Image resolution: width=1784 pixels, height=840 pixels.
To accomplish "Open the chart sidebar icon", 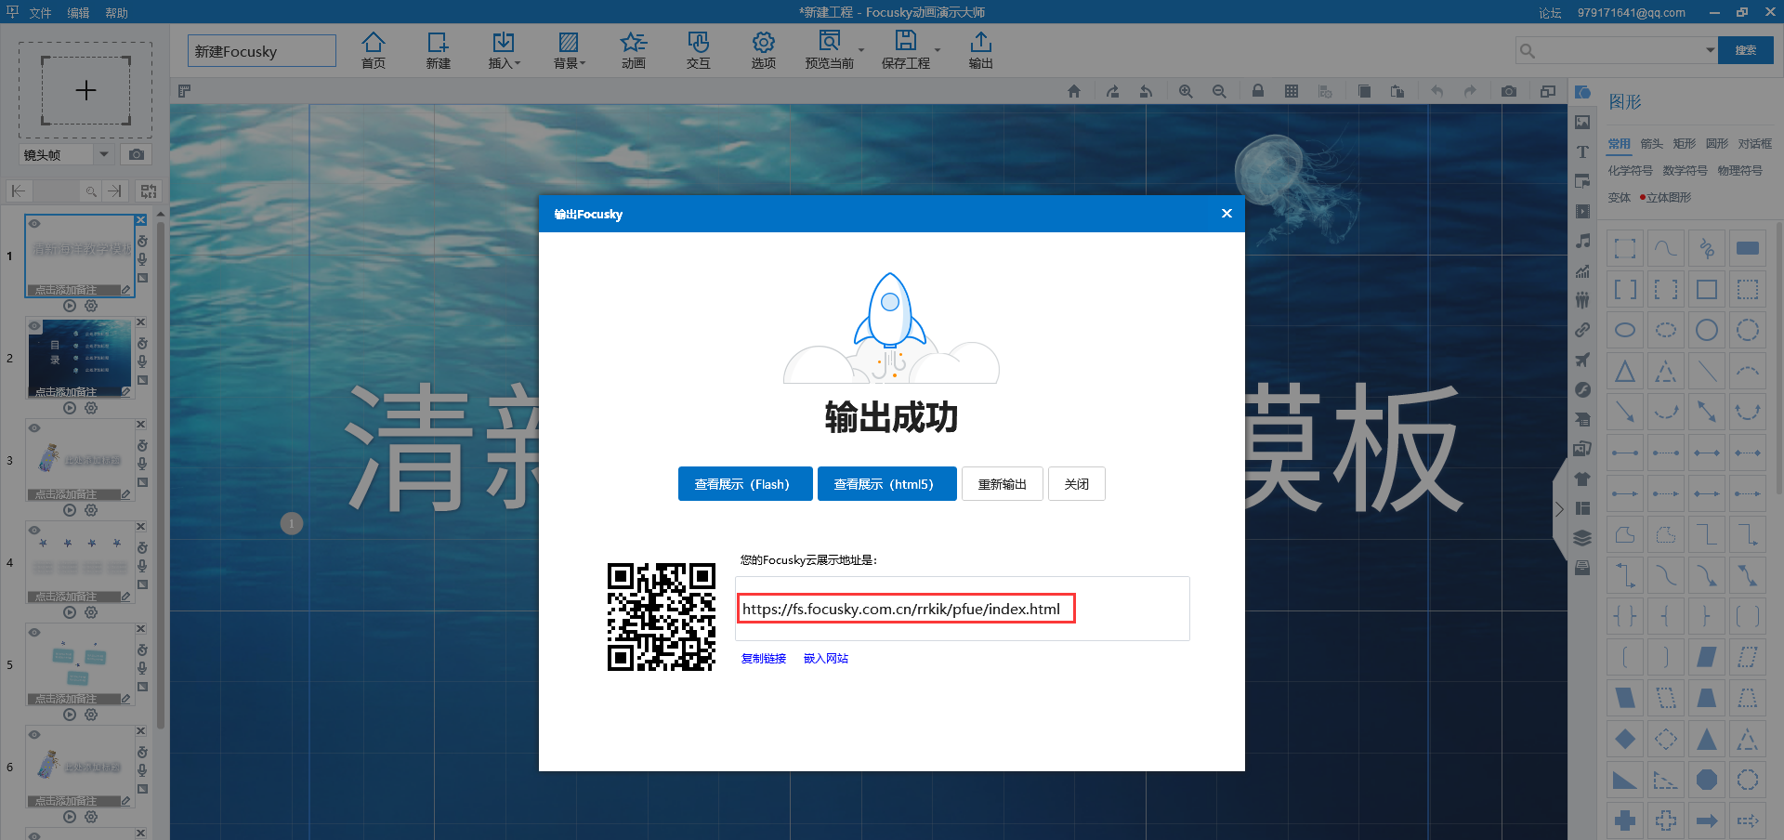I will pyautogui.click(x=1582, y=270).
